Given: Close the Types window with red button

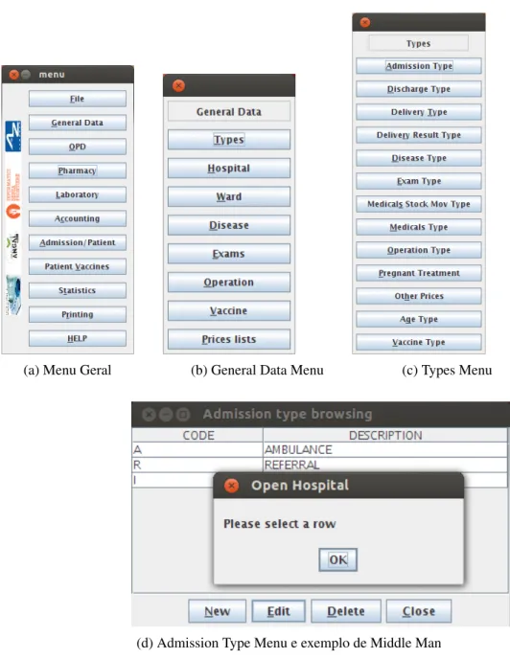Looking at the screenshot, I should pyautogui.click(x=365, y=22).
